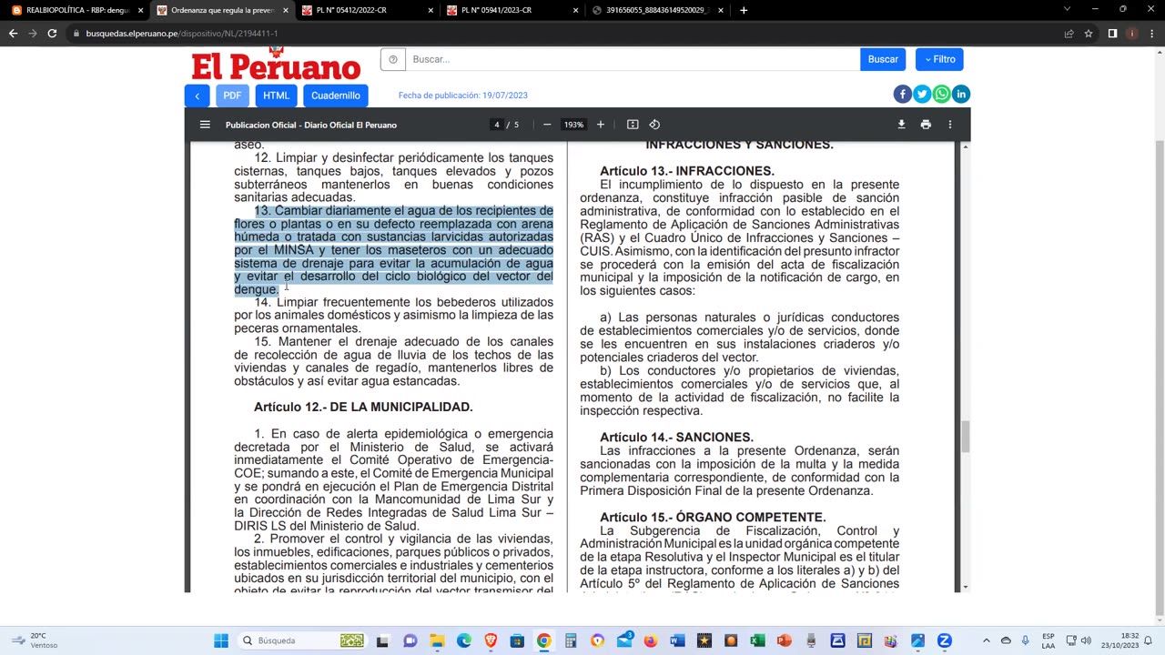Open Chrome from the taskbar
The height and width of the screenshot is (655, 1165).
point(543,640)
